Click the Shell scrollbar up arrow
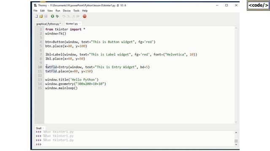The image size is (270, 151). [x=236, y=133]
